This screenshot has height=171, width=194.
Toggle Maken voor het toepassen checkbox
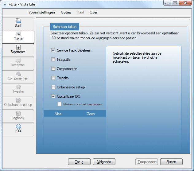59,104
